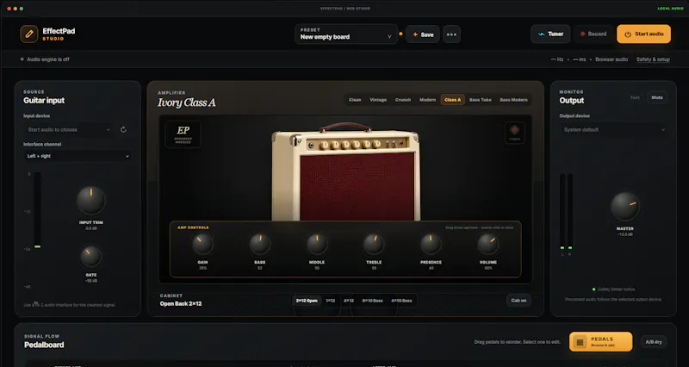Select the Class A amplifier tab
689x367 pixels.
[453, 100]
